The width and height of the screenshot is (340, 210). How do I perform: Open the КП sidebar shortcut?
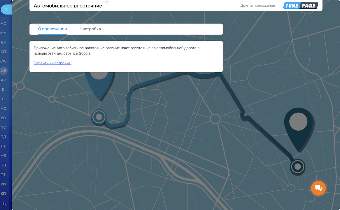(3, 194)
